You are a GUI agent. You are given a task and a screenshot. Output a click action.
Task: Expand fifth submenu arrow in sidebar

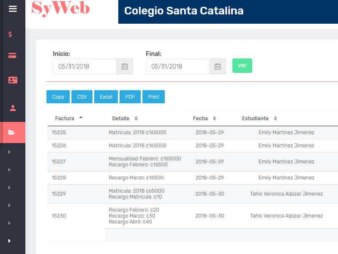point(9,223)
